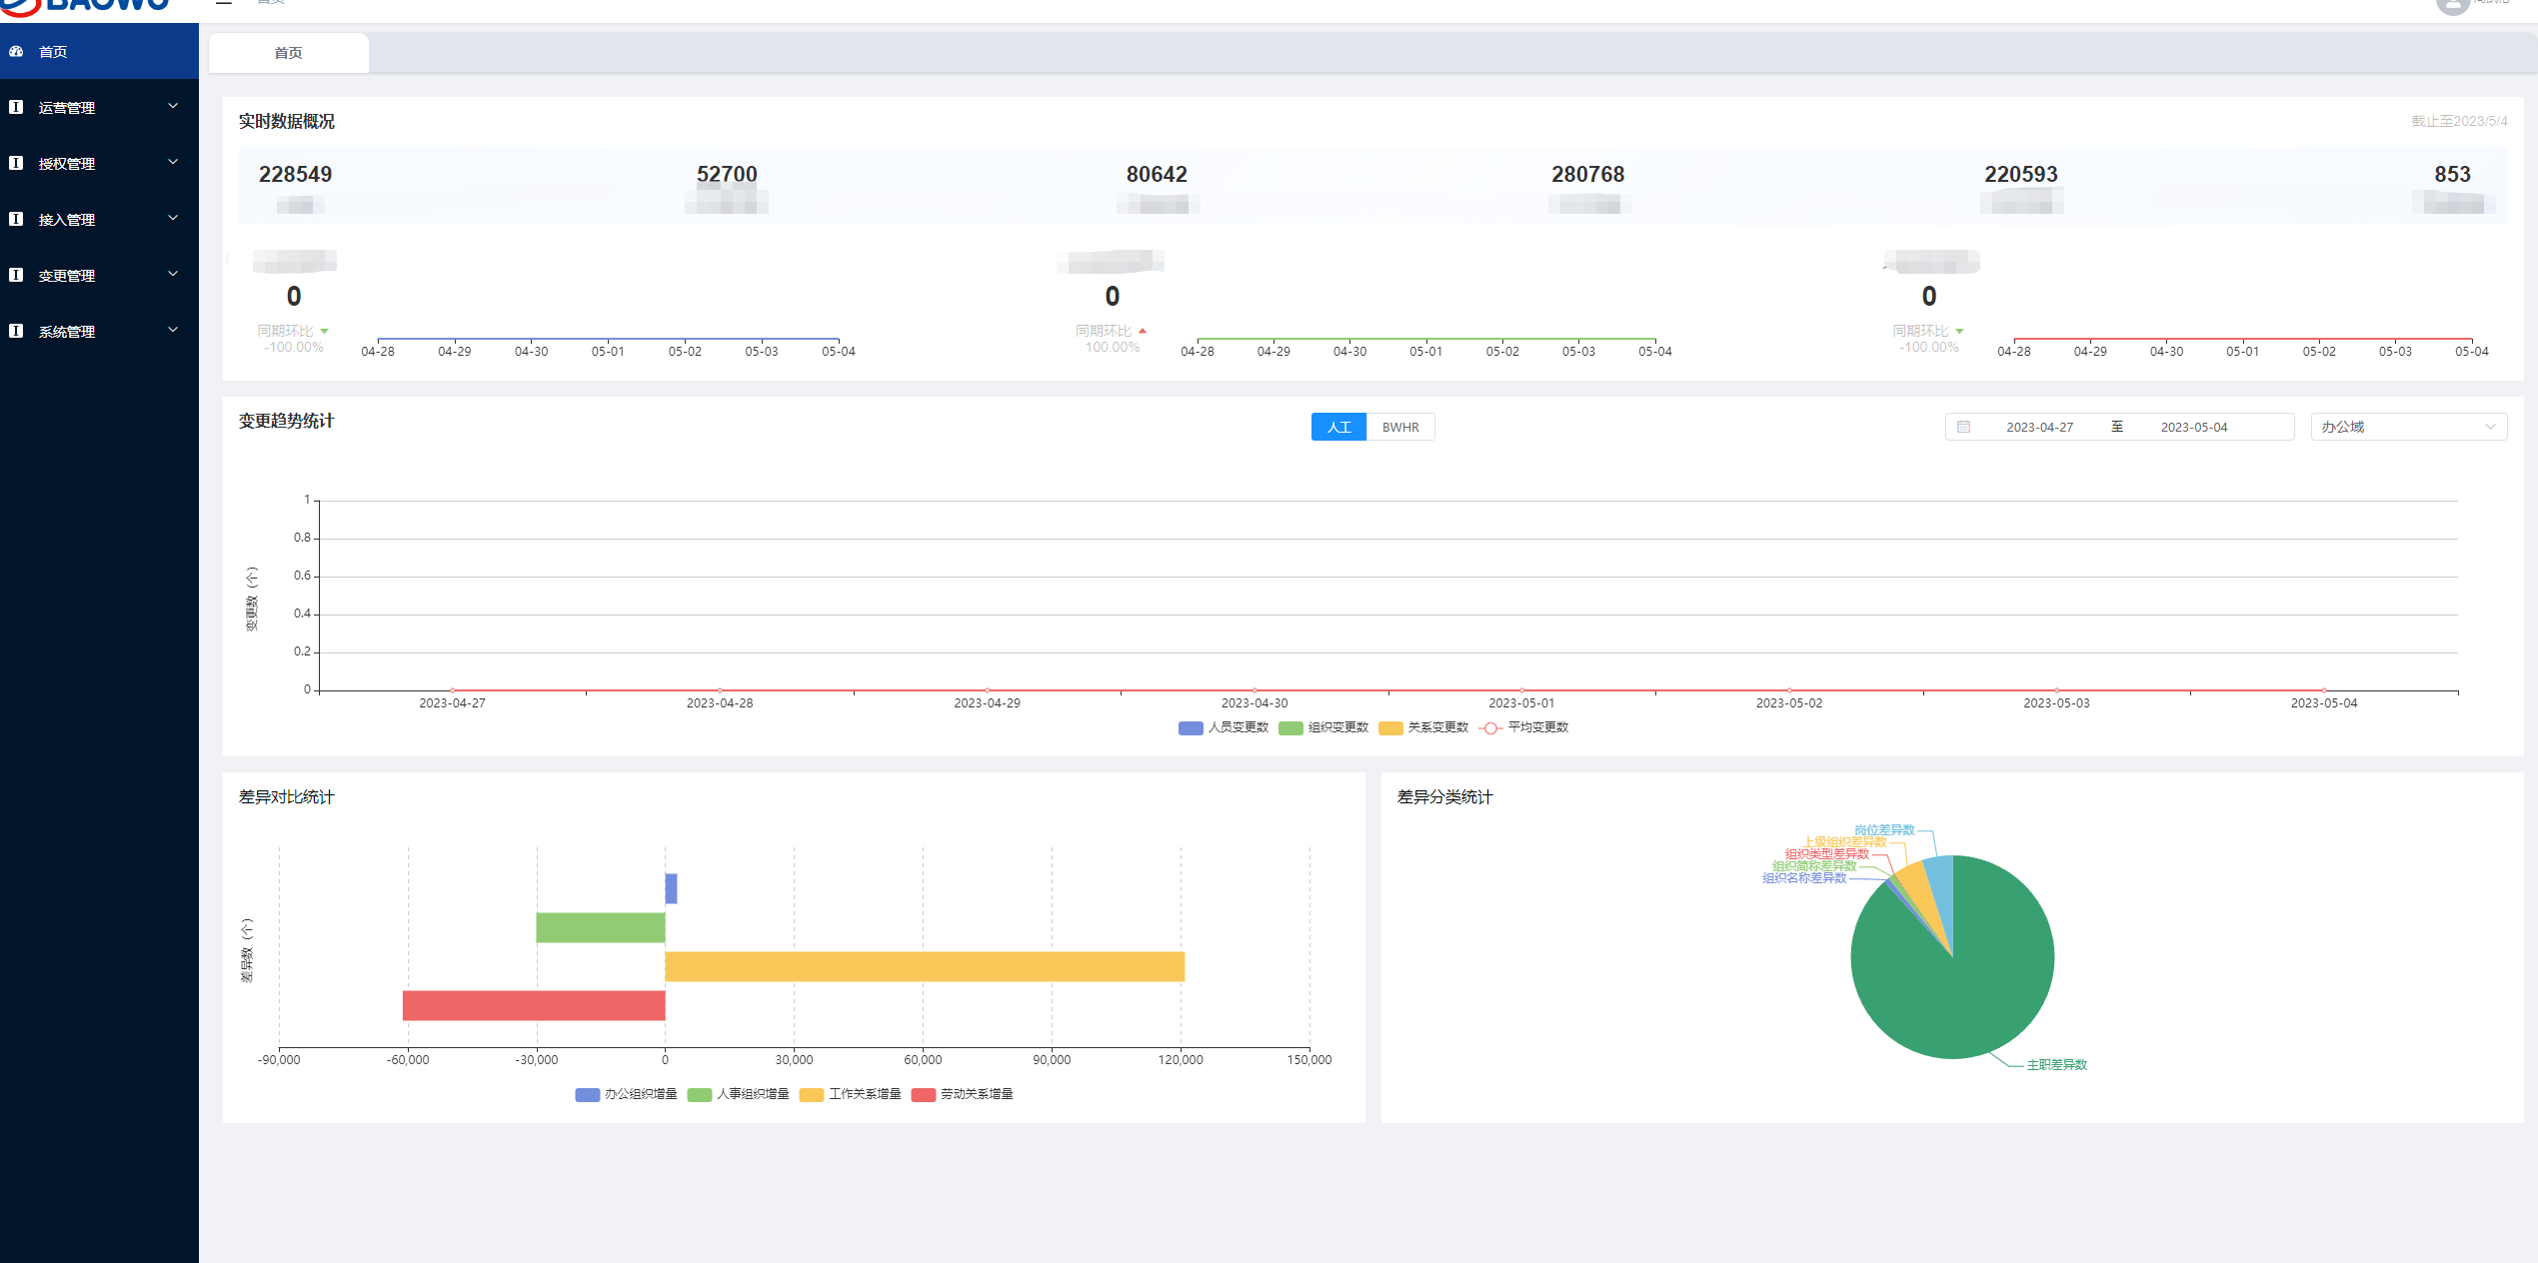Screen dimensions: 2538x1263
Task: Click the statistic value 80642
Action: click(1157, 174)
